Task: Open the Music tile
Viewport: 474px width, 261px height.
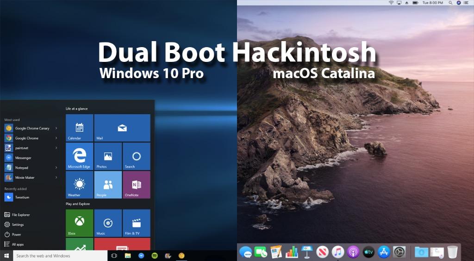Action: click(108, 223)
